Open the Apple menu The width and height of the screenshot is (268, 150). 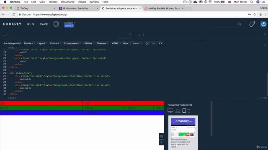(x=5, y=2)
